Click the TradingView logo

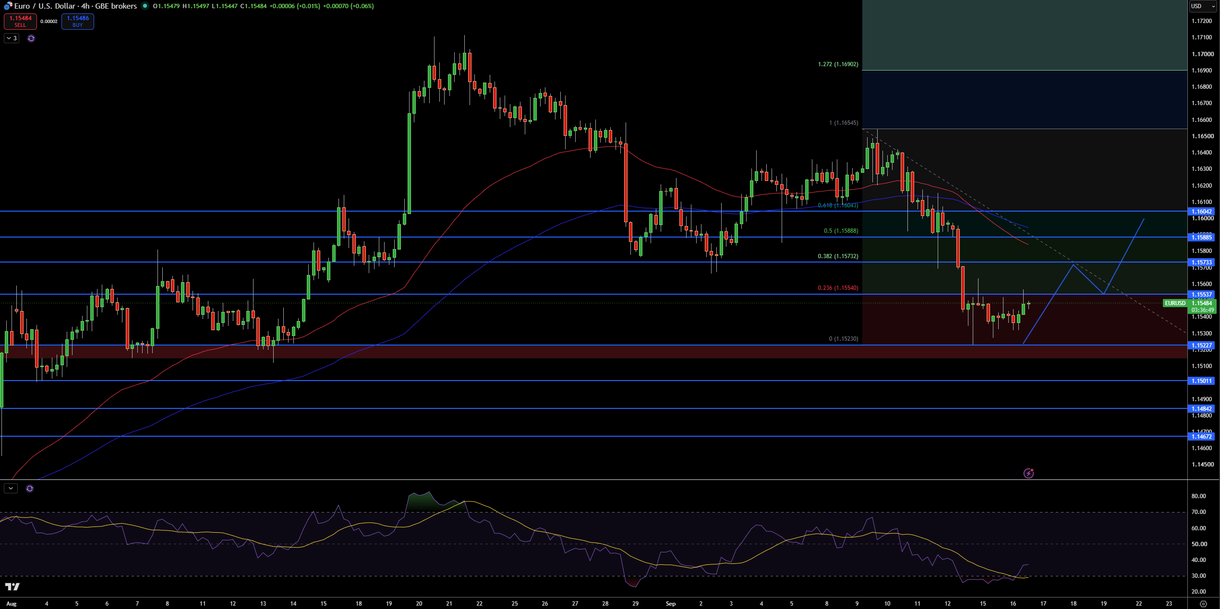click(x=12, y=586)
